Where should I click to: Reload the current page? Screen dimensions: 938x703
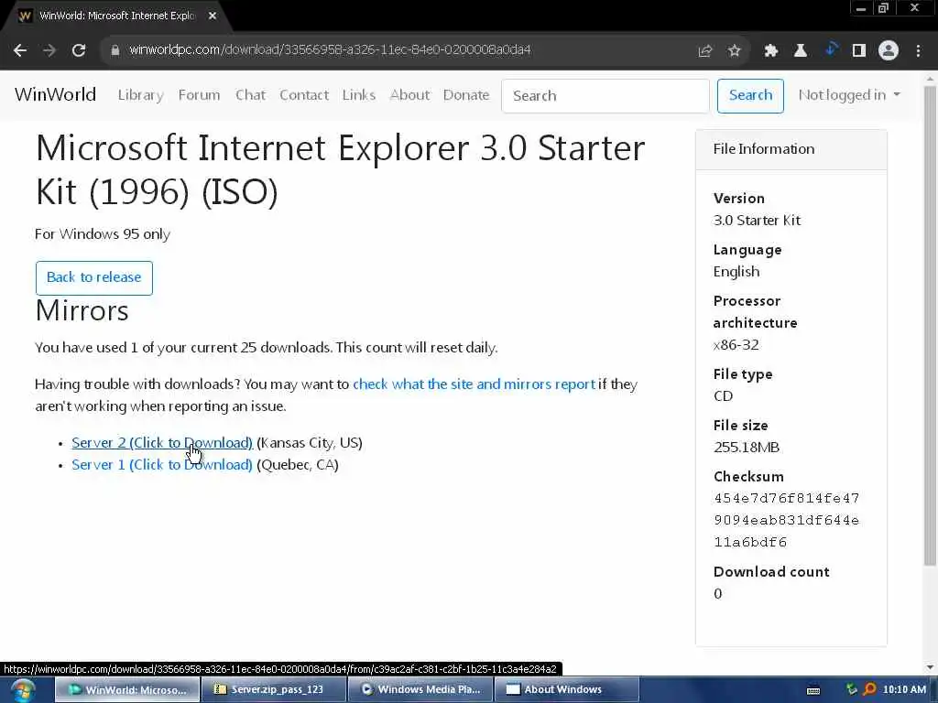click(79, 50)
